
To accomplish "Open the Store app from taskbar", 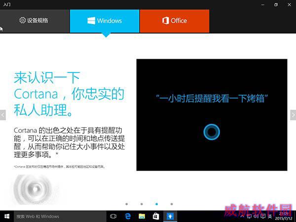I will pyautogui.click(x=156, y=217).
